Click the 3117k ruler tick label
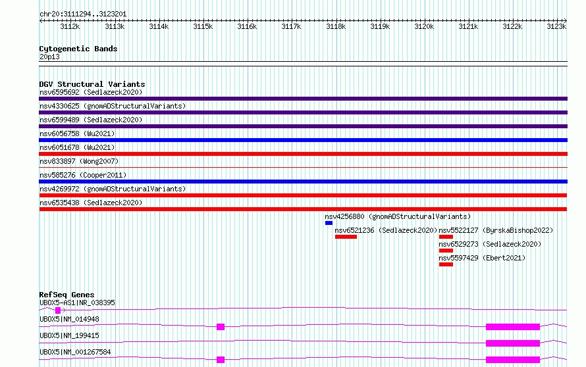This screenshot has height=367, width=586. pyautogui.click(x=291, y=26)
